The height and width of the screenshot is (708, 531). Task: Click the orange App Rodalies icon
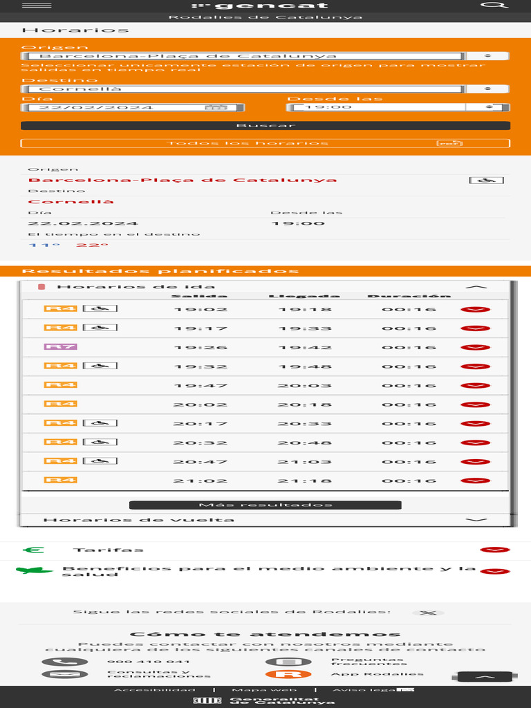coord(288,675)
